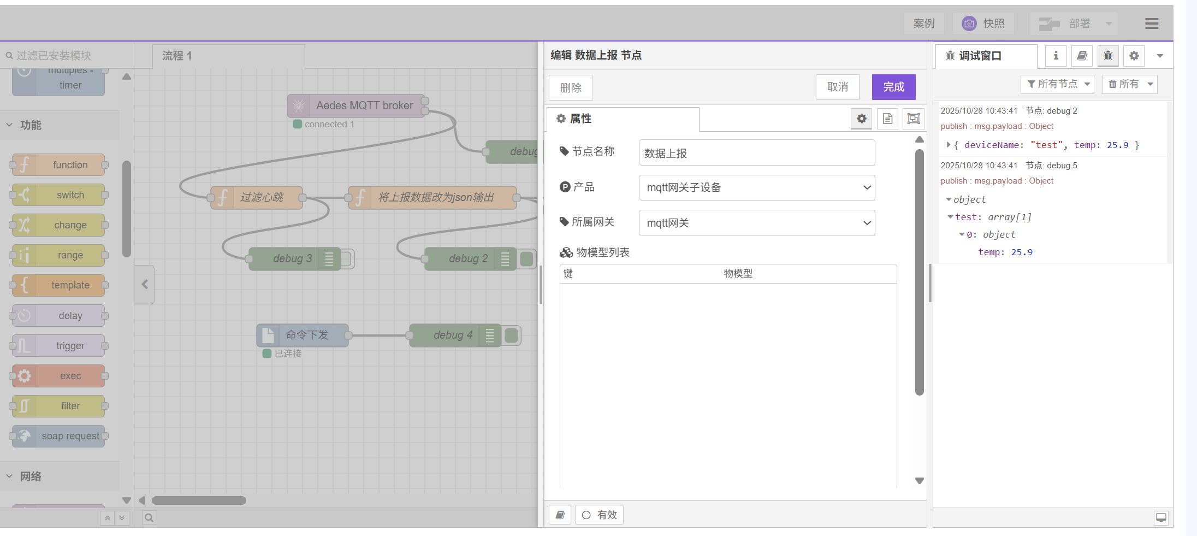
Task: Click the 取消 button
Action: point(837,87)
